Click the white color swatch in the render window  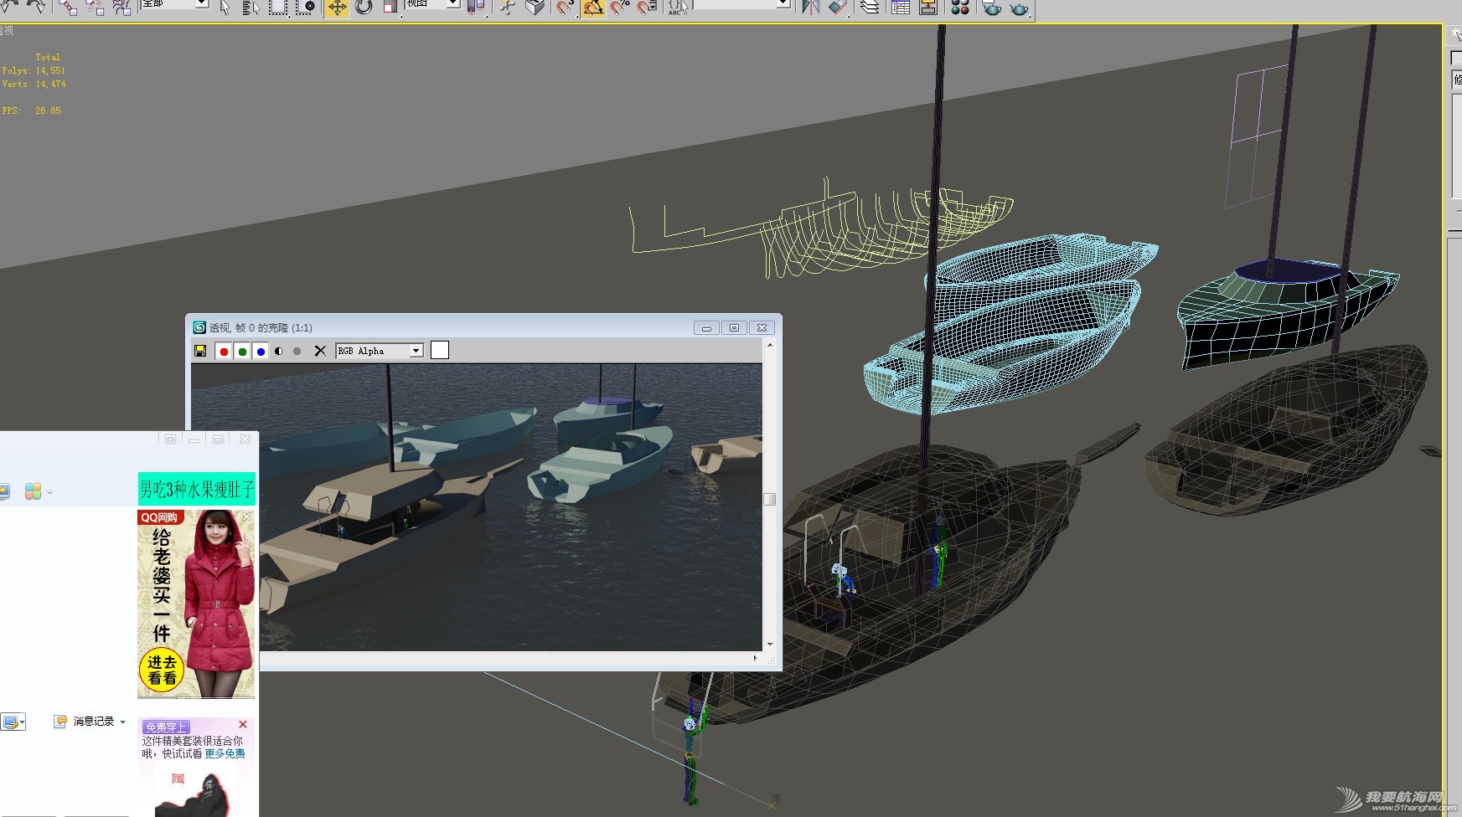[x=440, y=350]
